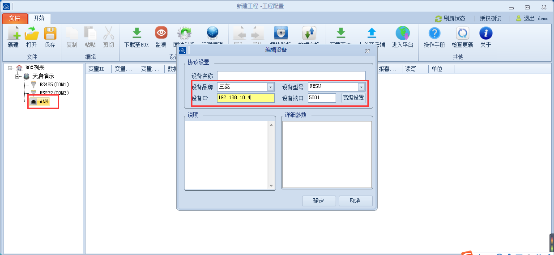Screen dimensions: 554x255
Task: Click the 高级设置 (Advanced settings) button
Action: point(353,98)
